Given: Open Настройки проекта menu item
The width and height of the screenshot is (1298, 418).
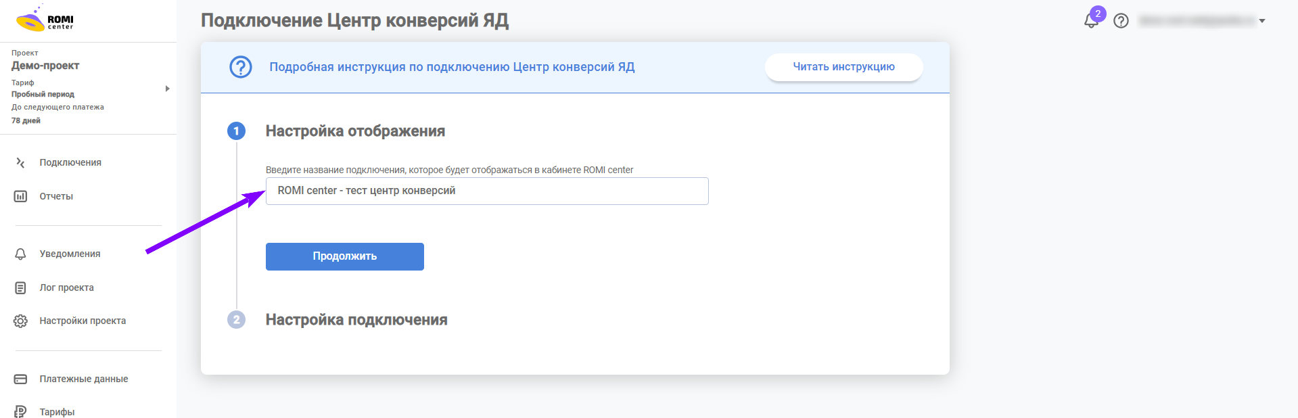Looking at the screenshot, I should (x=83, y=321).
